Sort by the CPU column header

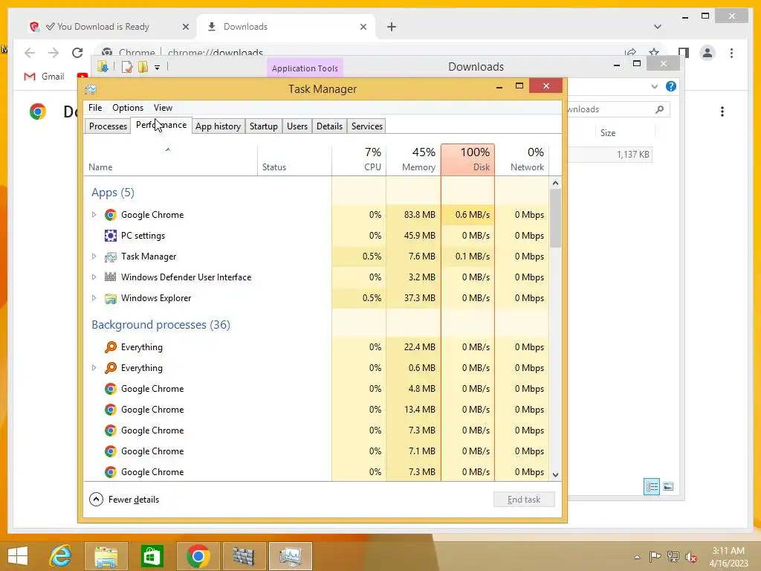point(359,159)
